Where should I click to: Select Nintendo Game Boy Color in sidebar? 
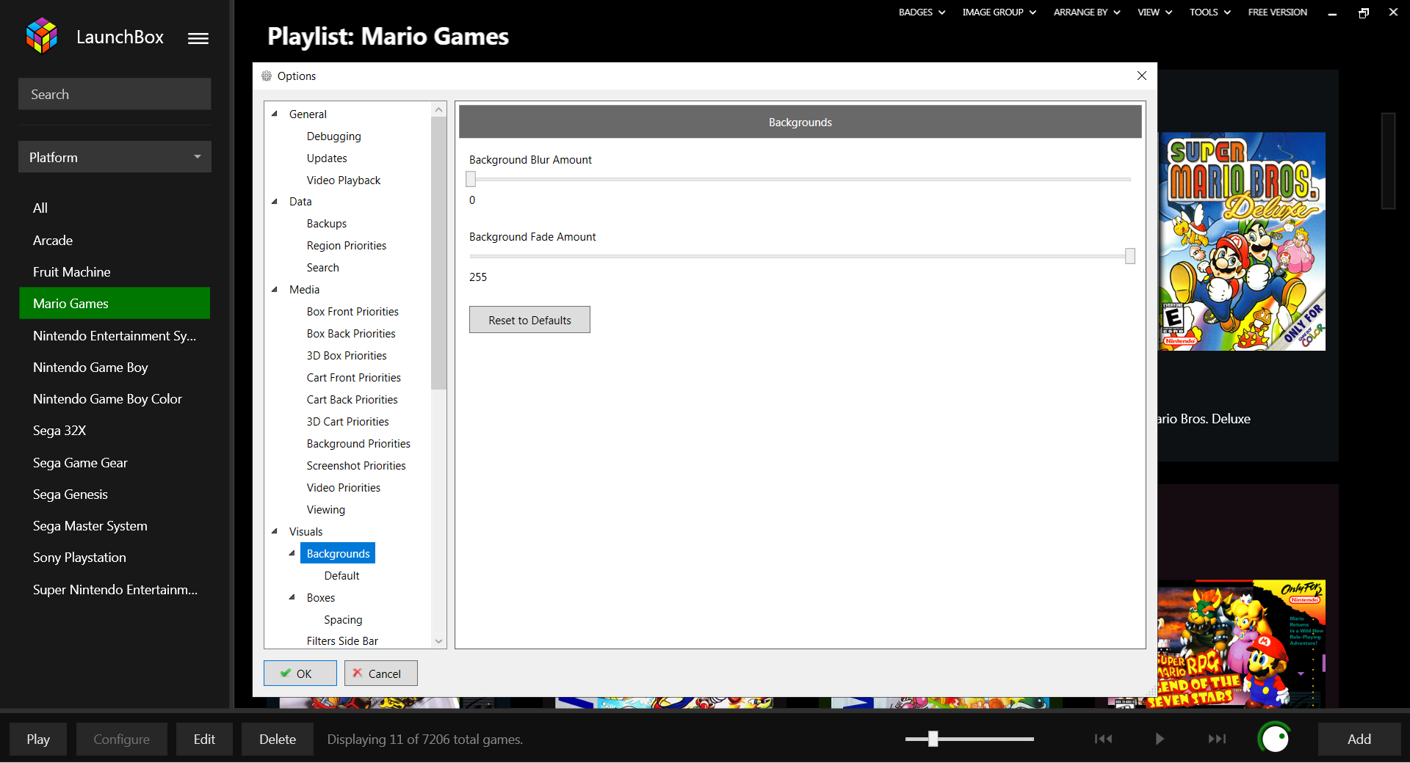click(x=115, y=398)
